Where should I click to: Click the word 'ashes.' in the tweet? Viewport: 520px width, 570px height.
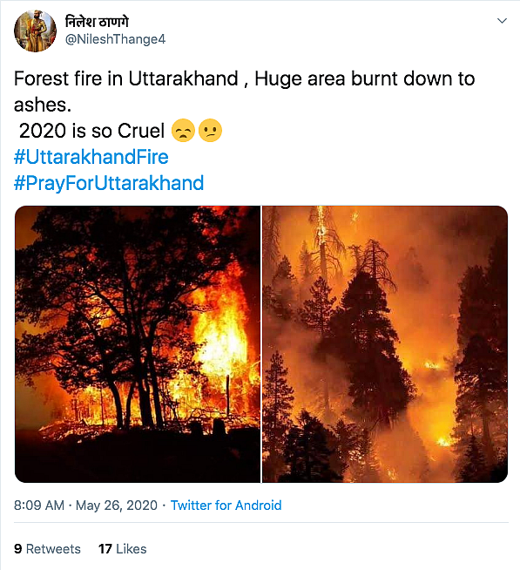[x=43, y=105]
